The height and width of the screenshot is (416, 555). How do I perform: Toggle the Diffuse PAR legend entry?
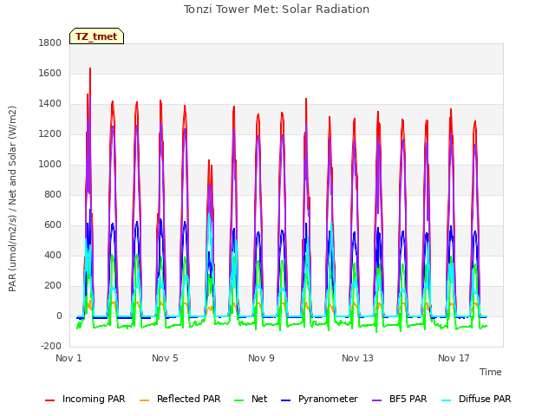[x=476, y=399]
